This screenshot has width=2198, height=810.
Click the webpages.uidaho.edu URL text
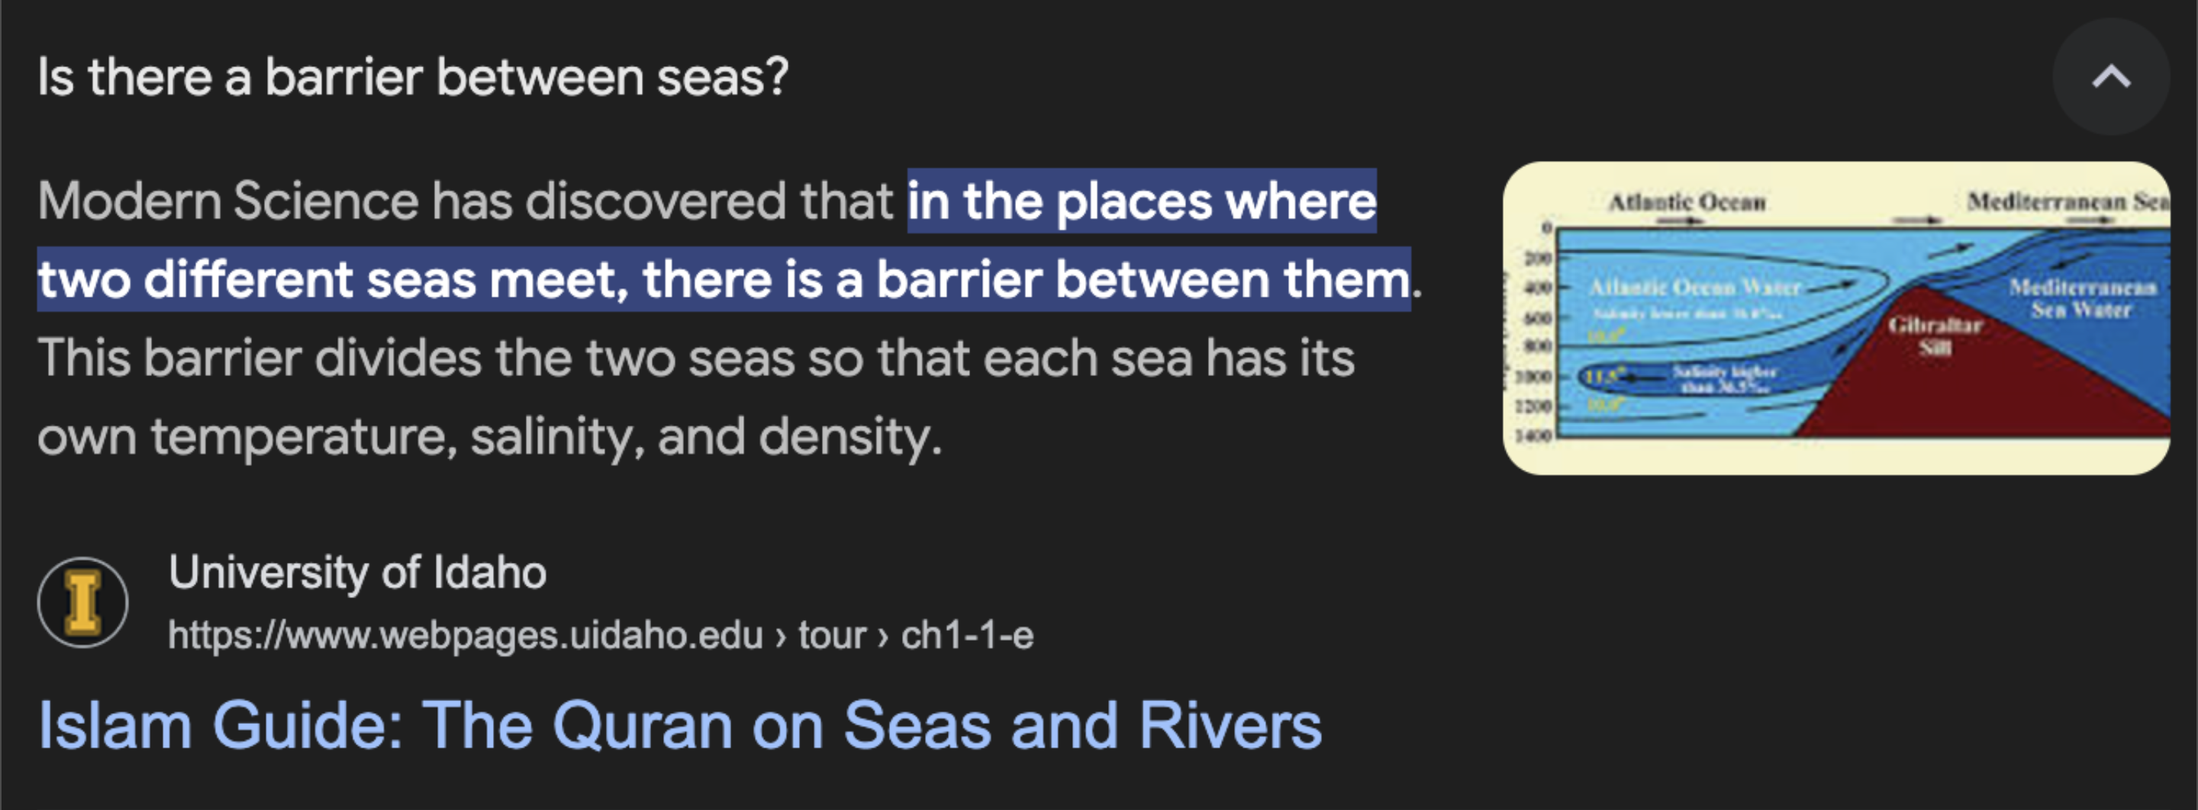pos(465,635)
